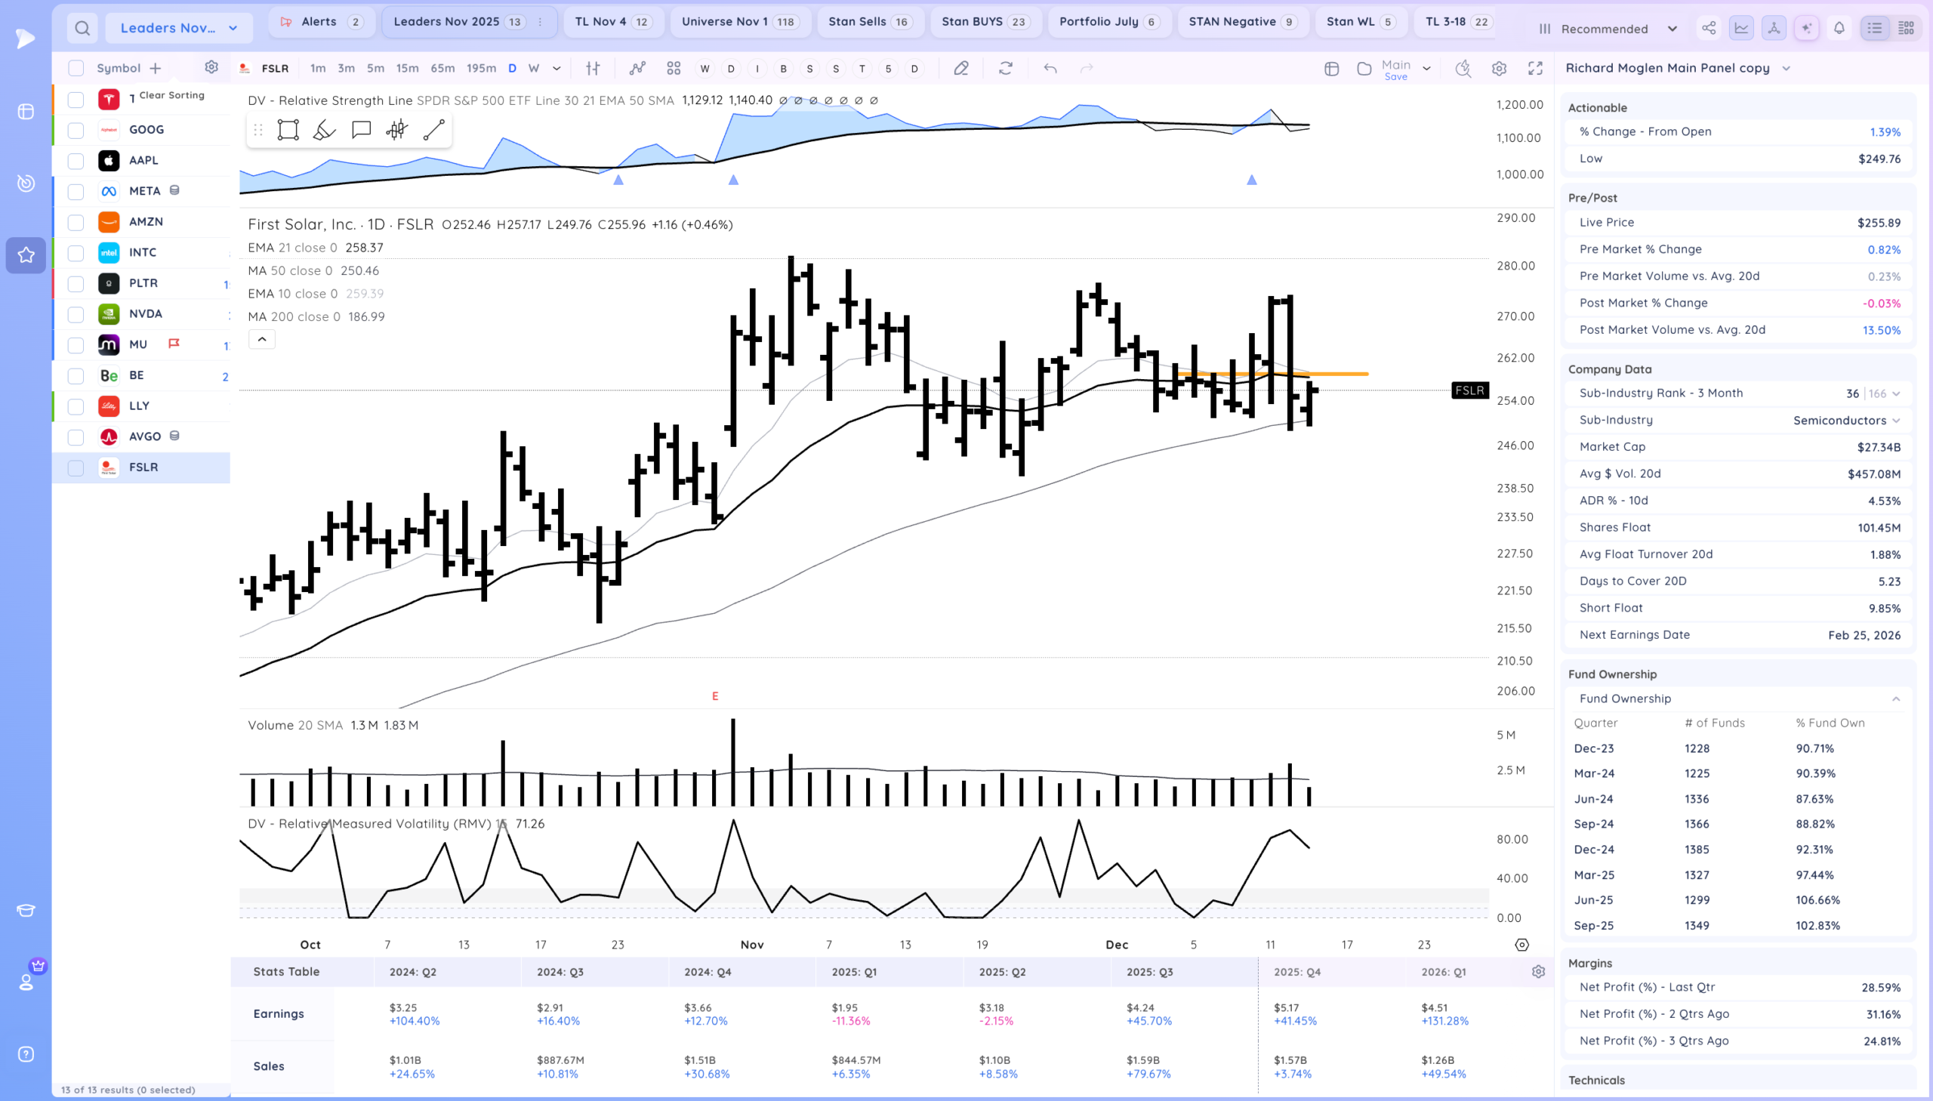Select the 65m timeframe button
1933x1101 pixels.
coord(442,69)
